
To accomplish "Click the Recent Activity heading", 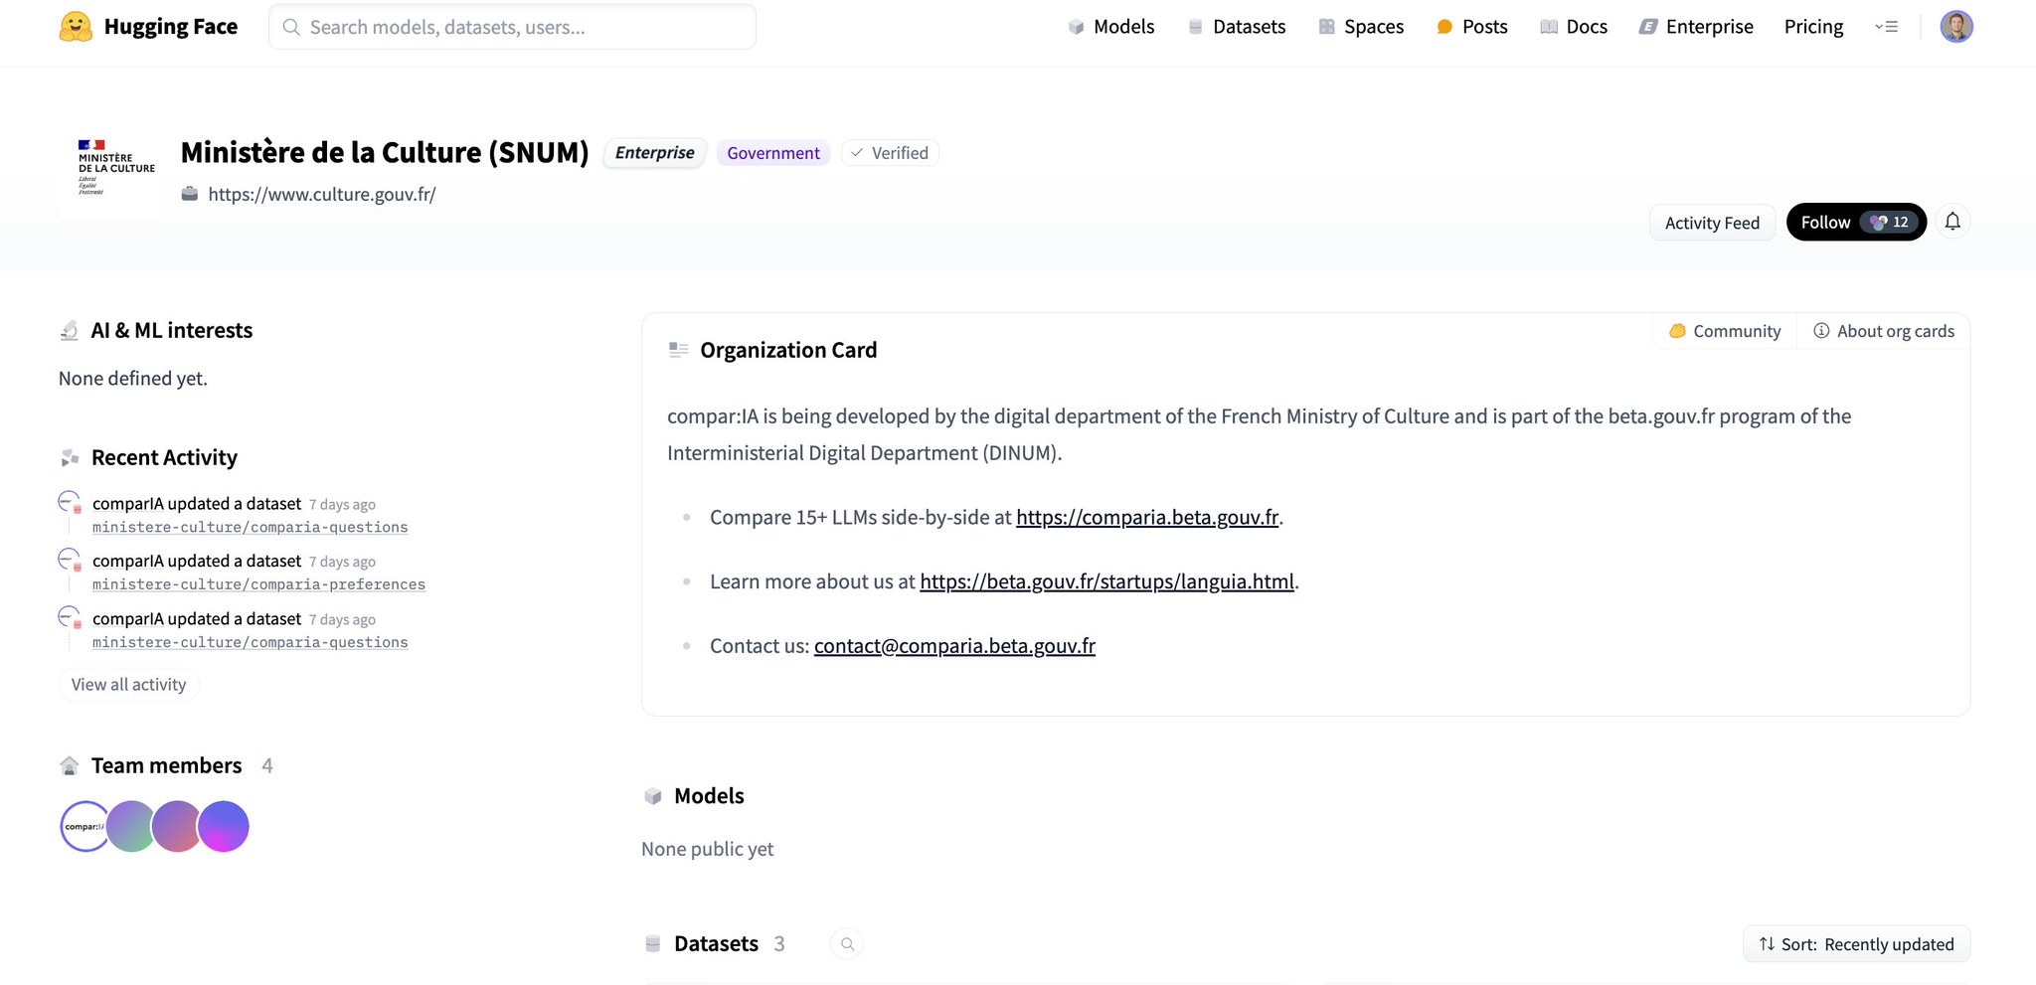I will [164, 457].
